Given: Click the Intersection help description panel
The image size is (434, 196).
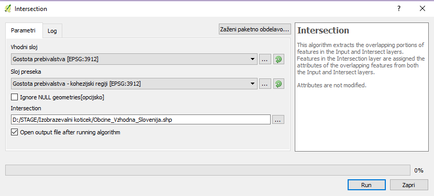Looking at the screenshot, I should (x=362, y=87).
